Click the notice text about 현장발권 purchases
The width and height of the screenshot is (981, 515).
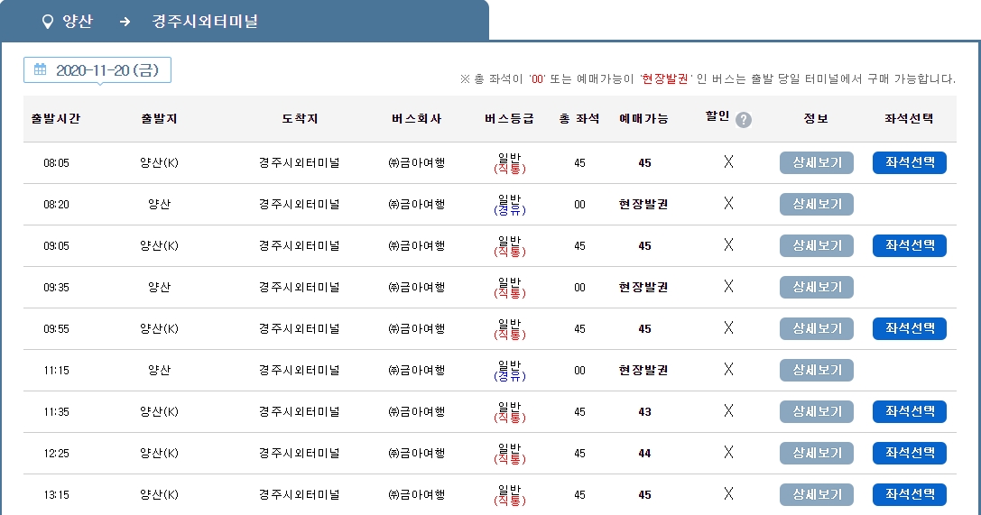click(708, 78)
